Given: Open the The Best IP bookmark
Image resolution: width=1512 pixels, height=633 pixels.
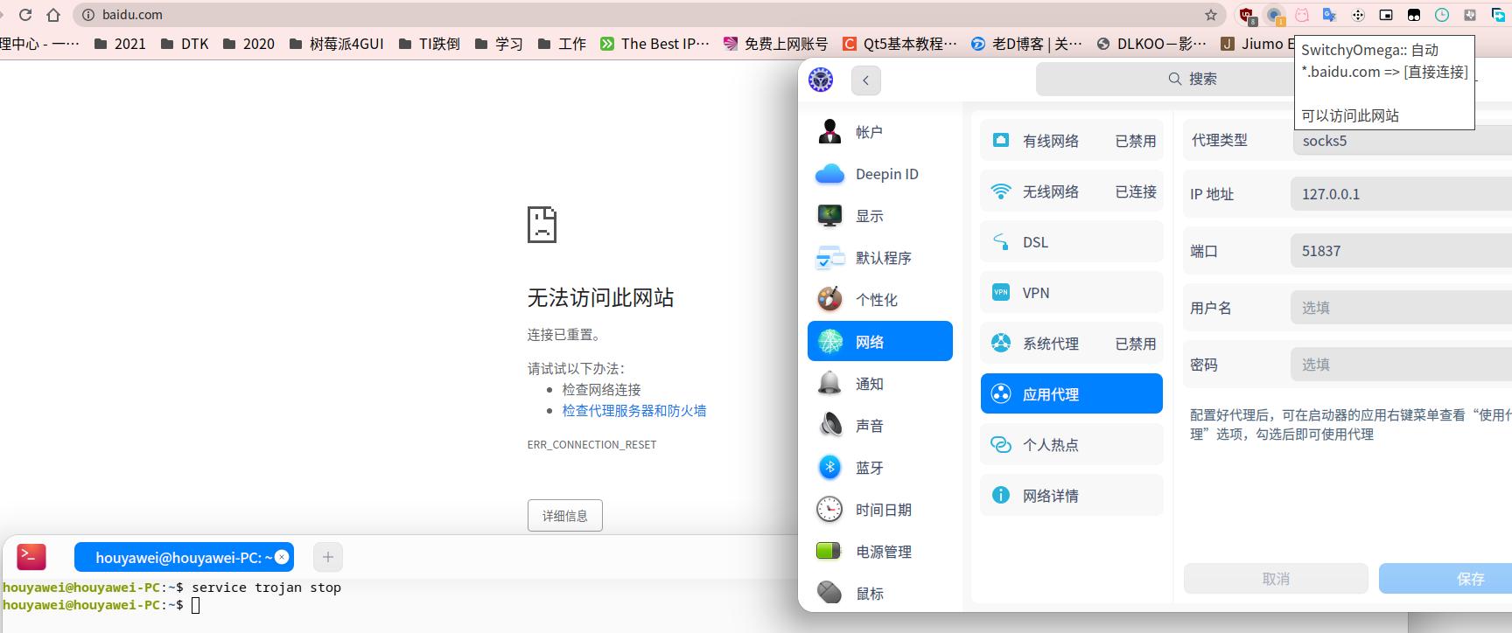Looking at the screenshot, I should click(655, 44).
